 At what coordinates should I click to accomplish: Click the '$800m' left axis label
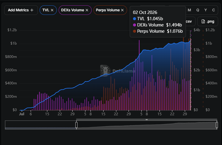click(11, 57)
